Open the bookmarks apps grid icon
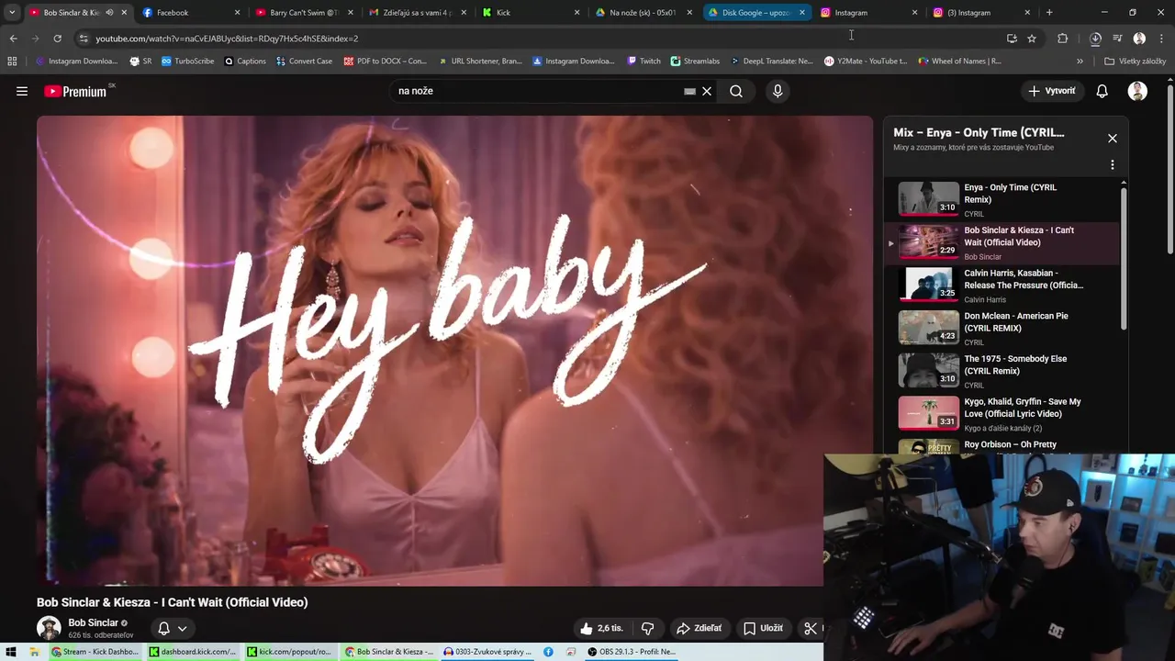Viewport: 1175px width, 661px height. [x=12, y=62]
